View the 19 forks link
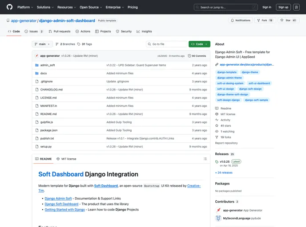Viewport: 306px width, 227px height. click(223, 137)
